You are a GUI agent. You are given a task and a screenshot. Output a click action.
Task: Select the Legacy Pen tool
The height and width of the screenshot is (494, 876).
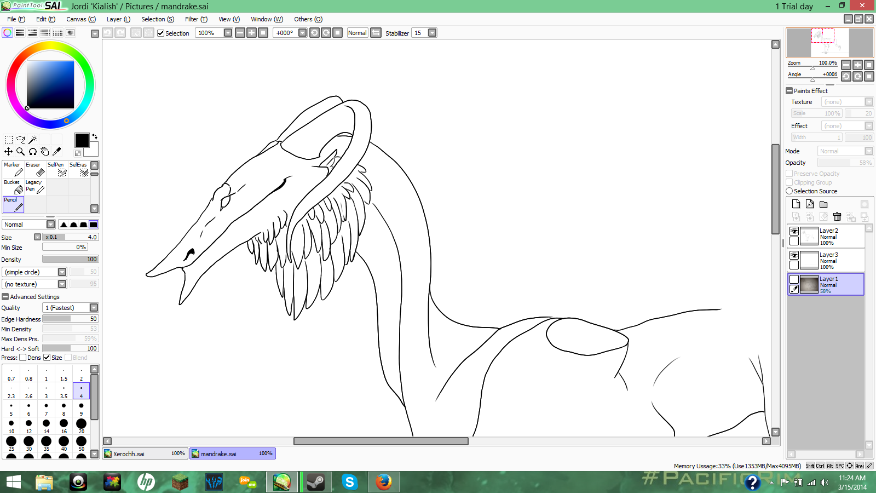point(35,187)
